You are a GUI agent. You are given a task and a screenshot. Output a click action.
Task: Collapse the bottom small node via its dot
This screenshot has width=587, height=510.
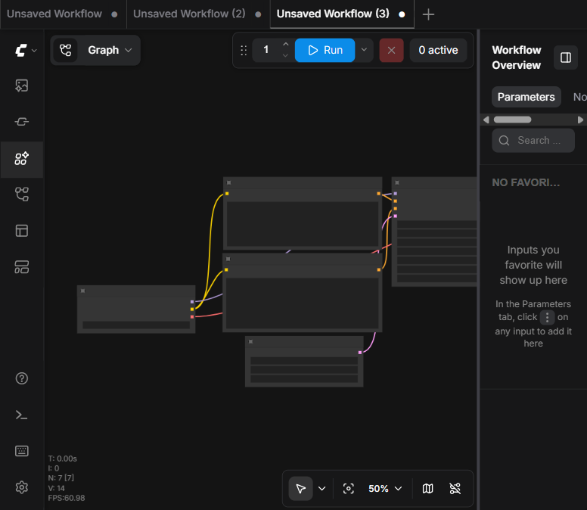pyautogui.click(x=251, y=341)
